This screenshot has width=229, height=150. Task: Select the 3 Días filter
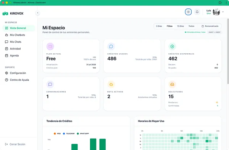(159, 26)
